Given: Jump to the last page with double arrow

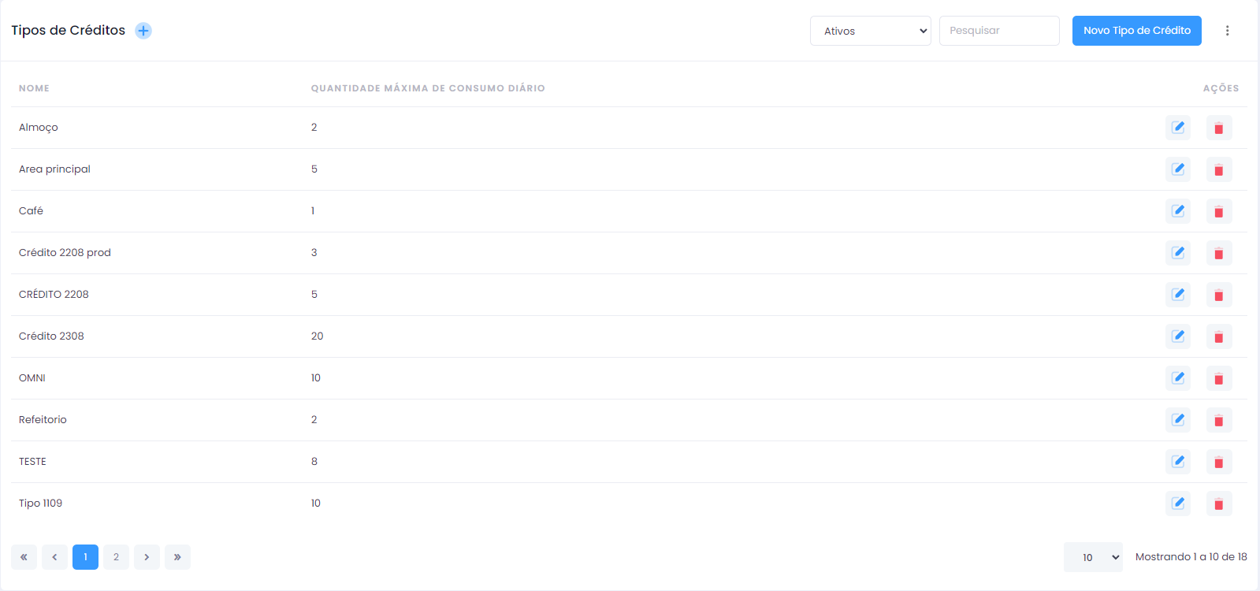Looking at the screenshot, I should click(177, 557).
